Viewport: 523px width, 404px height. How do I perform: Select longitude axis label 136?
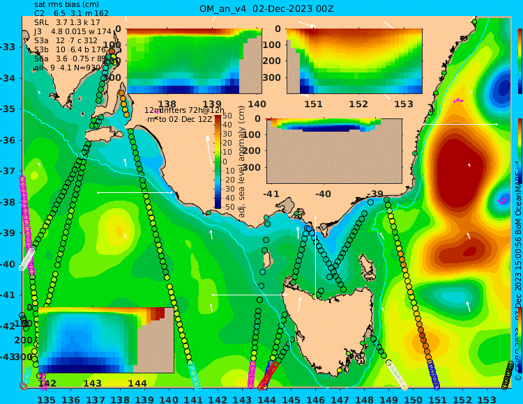coord(71,399)
